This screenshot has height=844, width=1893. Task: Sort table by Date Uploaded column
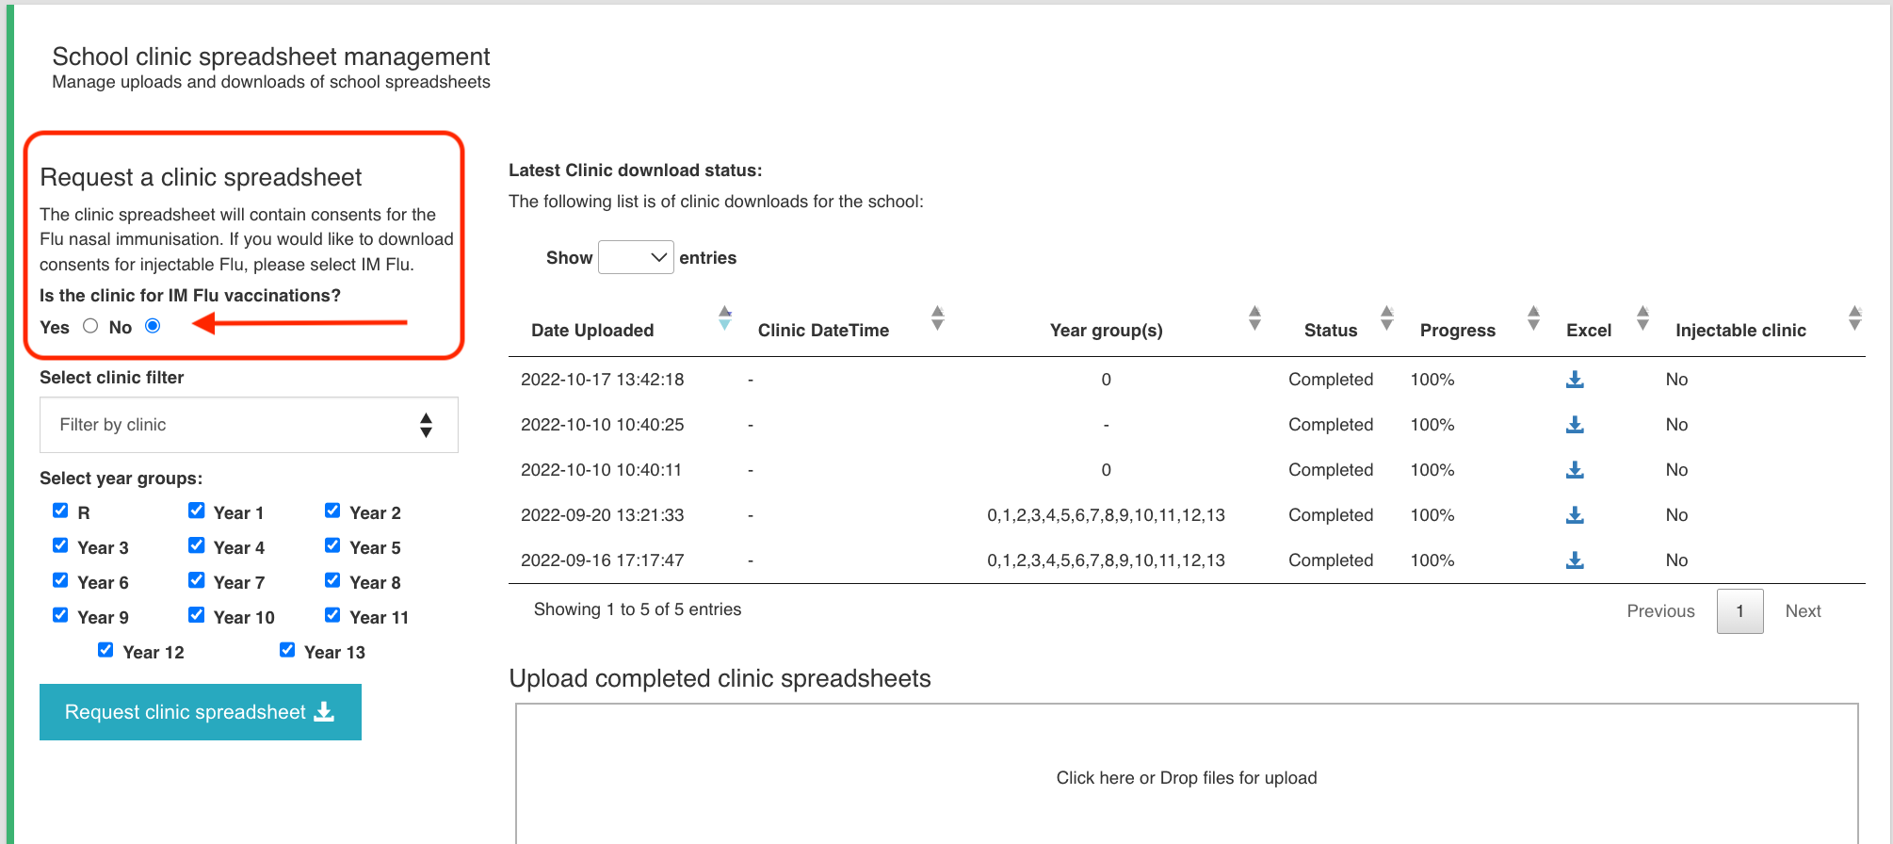pyautogui.click(x=592, y=331)
